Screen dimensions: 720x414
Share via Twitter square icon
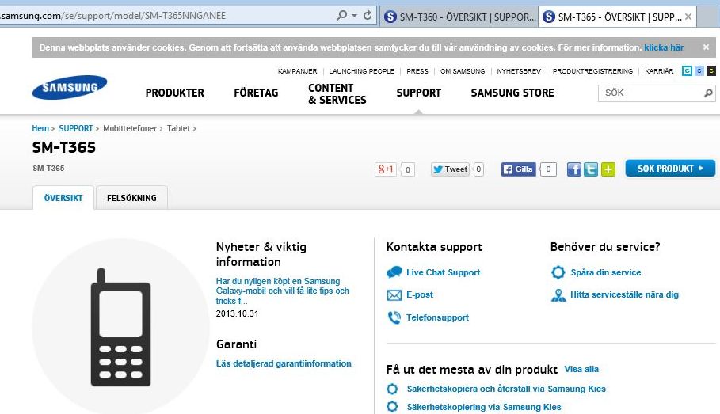591,169
